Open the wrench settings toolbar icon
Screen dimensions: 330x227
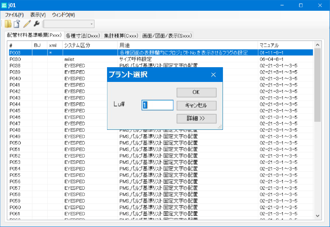[x=37, y=24]
